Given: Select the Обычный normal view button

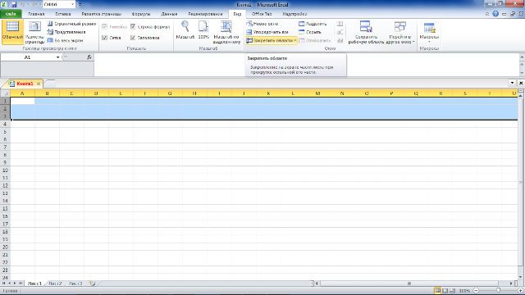Looking at the screenshot, I should click(x=12, y=32).
